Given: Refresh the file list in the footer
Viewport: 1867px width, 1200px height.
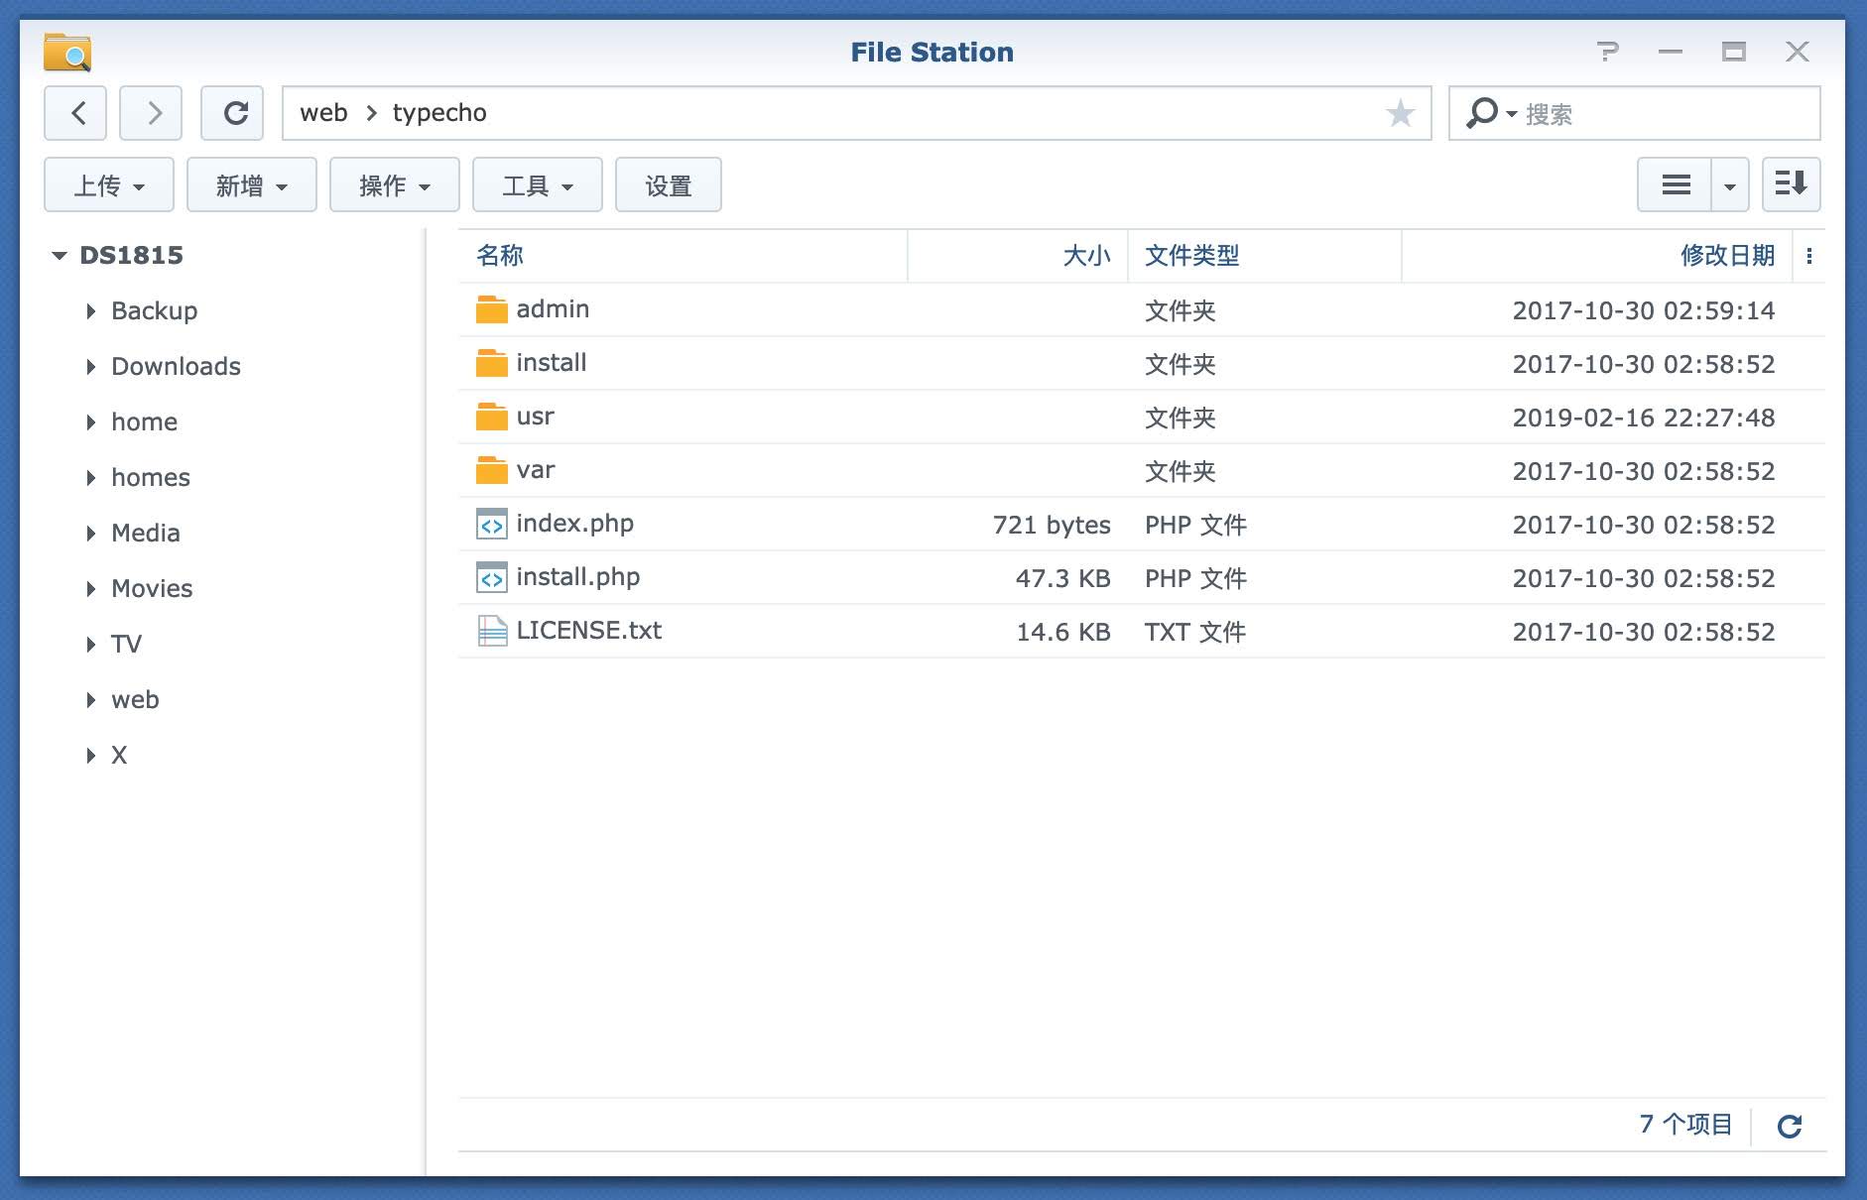Looking at the screenshot, I should point(1789,1126).
